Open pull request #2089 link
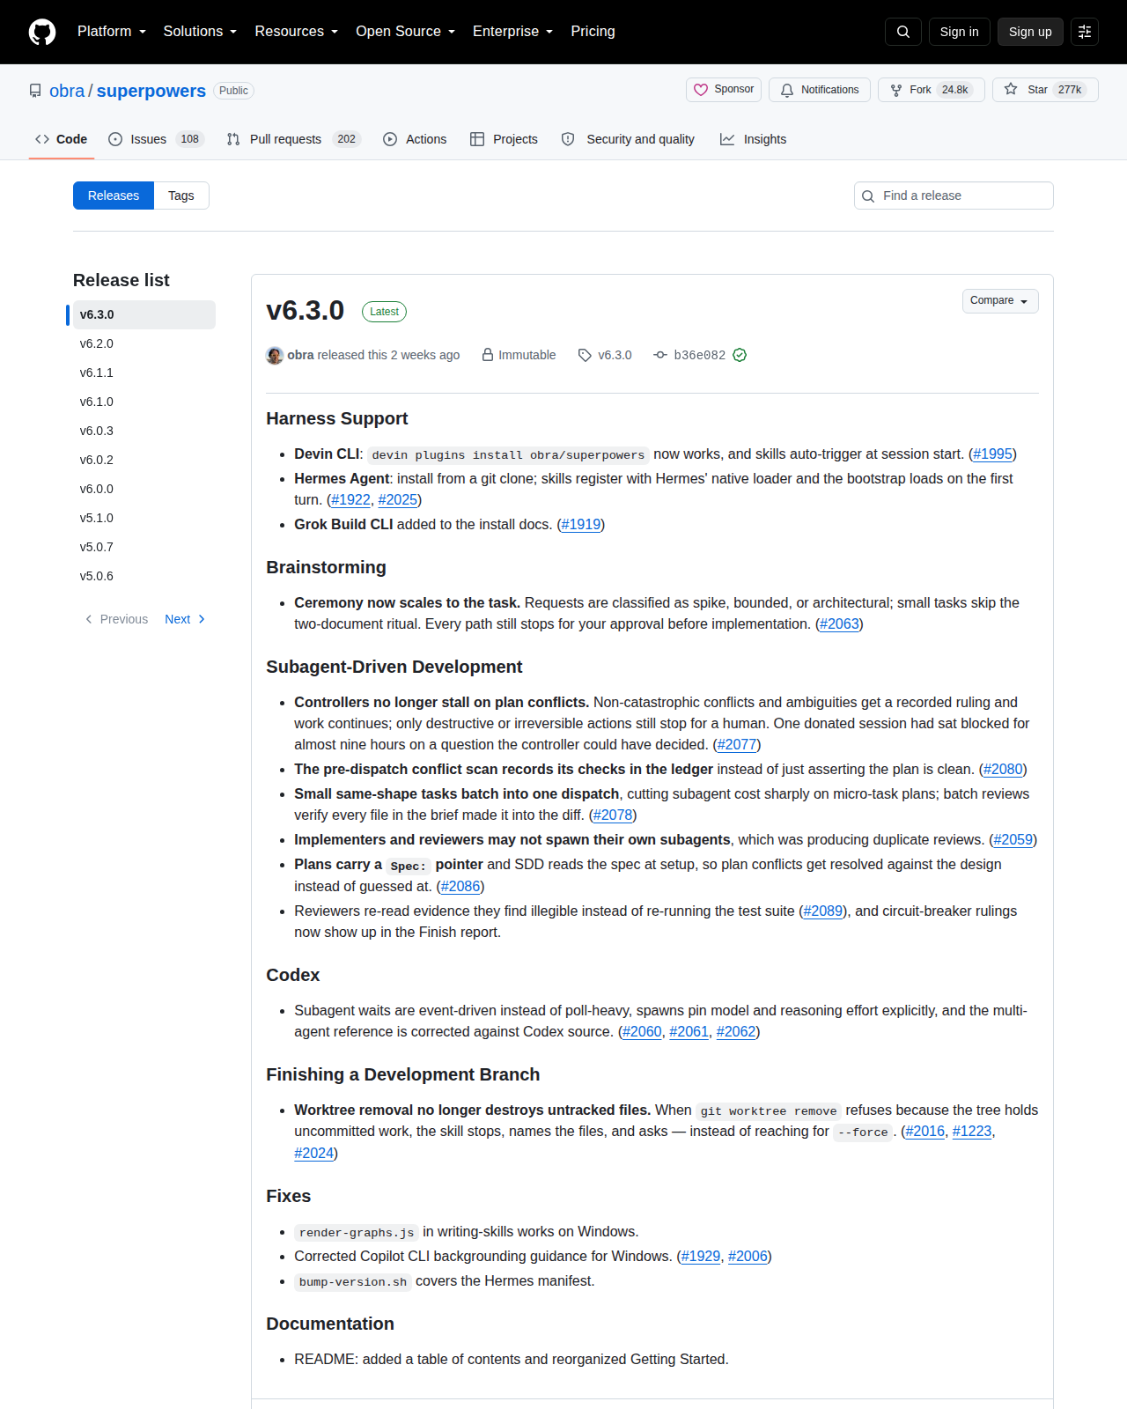The image size is (1127, 1409). click(823, 911)
